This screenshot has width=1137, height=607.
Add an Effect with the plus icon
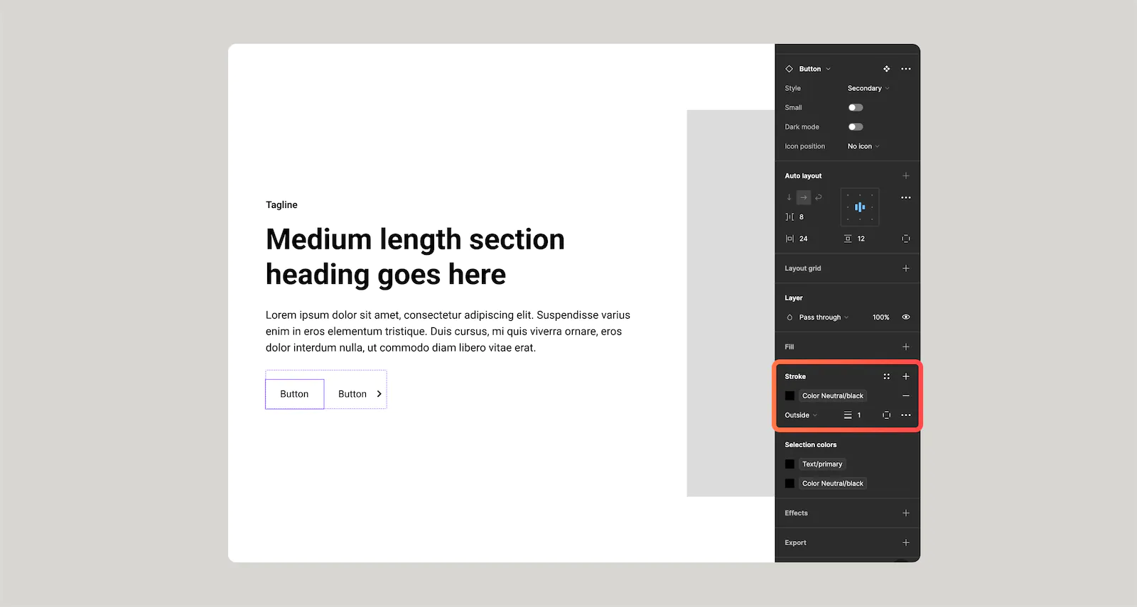pos(906,513)
